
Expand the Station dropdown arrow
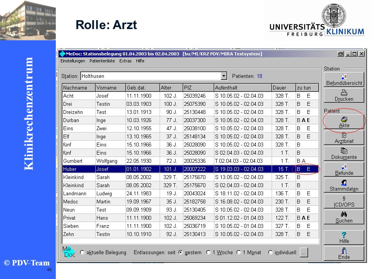tap(224, 76)
